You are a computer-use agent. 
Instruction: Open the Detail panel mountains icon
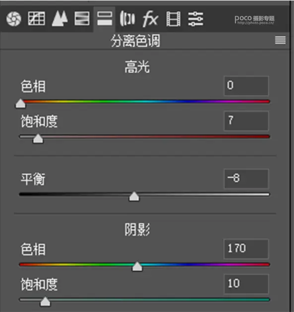[x=60, y=18]
